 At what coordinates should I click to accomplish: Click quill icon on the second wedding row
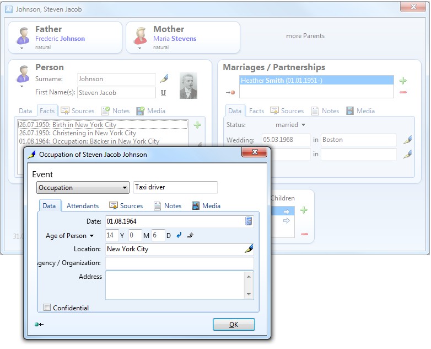[407, 154]
